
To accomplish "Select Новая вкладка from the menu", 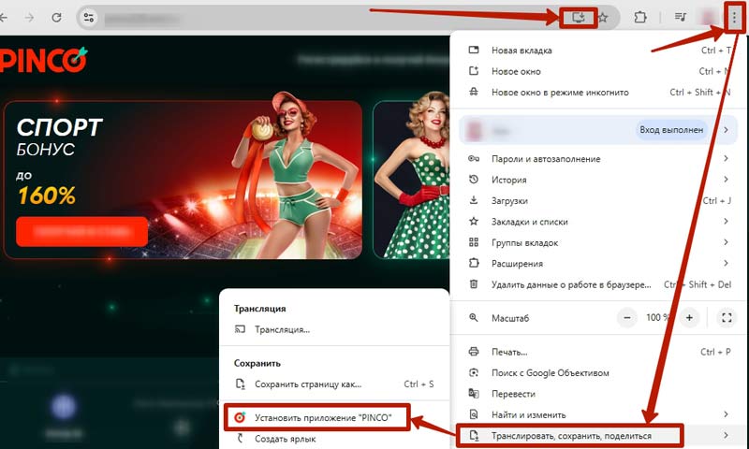I will click(x=521, y=50).
